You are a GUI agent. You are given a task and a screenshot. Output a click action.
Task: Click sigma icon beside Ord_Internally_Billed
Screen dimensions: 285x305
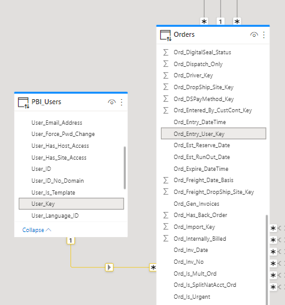pos(166,238)
